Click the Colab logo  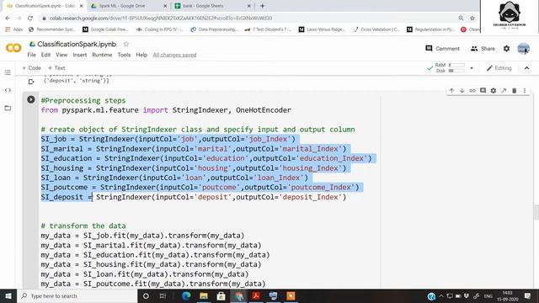13,48
